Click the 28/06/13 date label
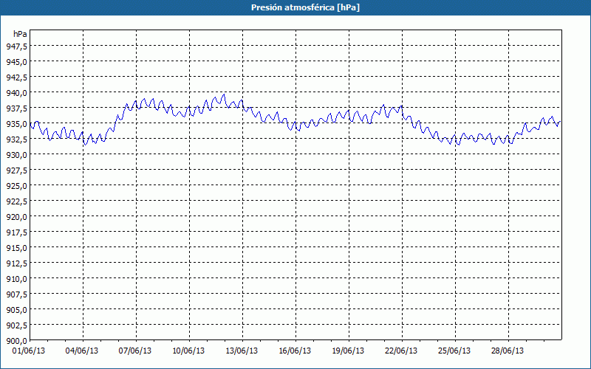 pos(508,351)
